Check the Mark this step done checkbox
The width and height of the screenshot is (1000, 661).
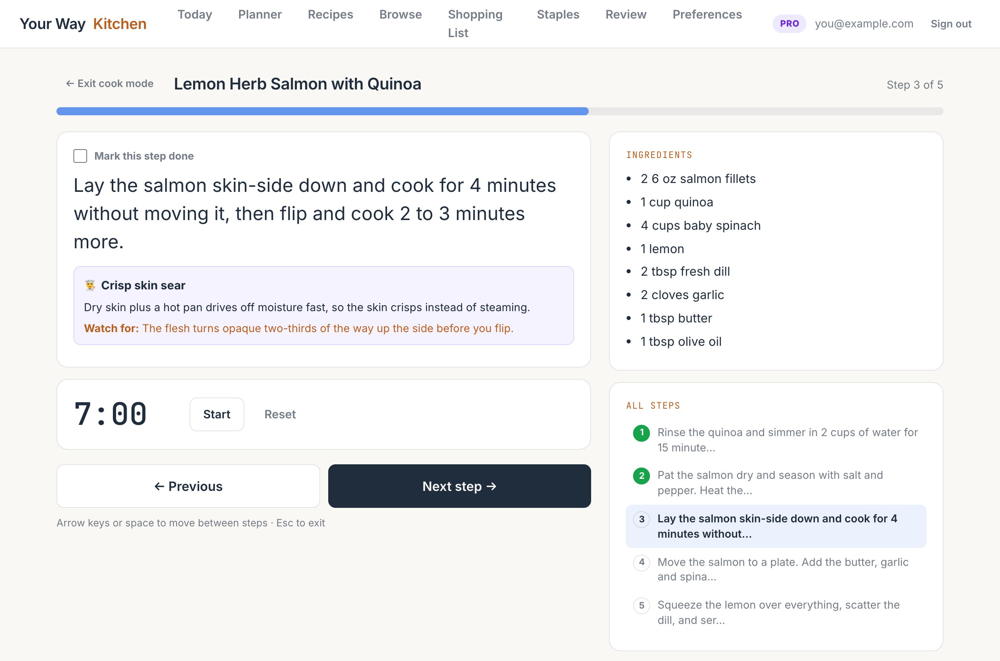pyautogui.click(x=80, y=156)
